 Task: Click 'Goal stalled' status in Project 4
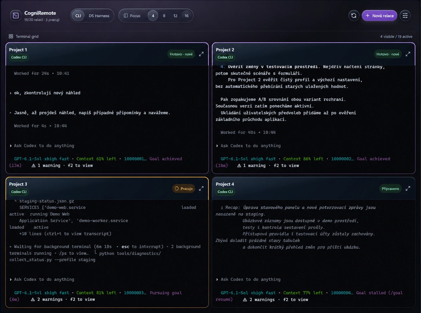[371, 293]
